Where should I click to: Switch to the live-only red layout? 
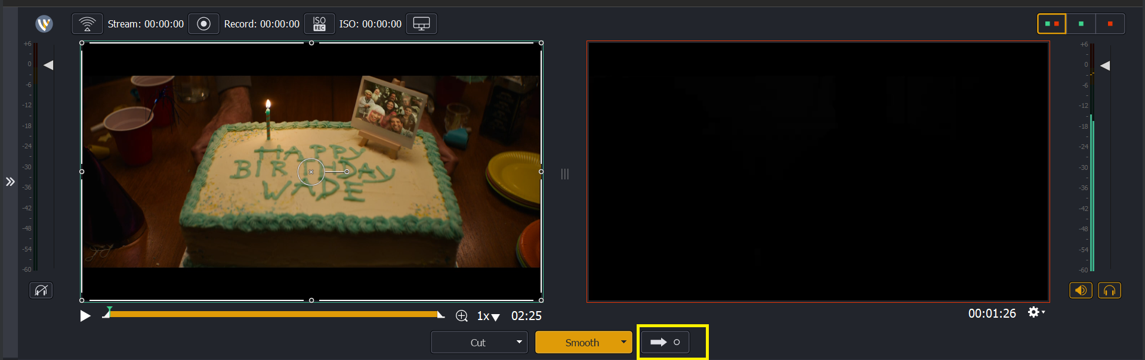point(1110,24)
